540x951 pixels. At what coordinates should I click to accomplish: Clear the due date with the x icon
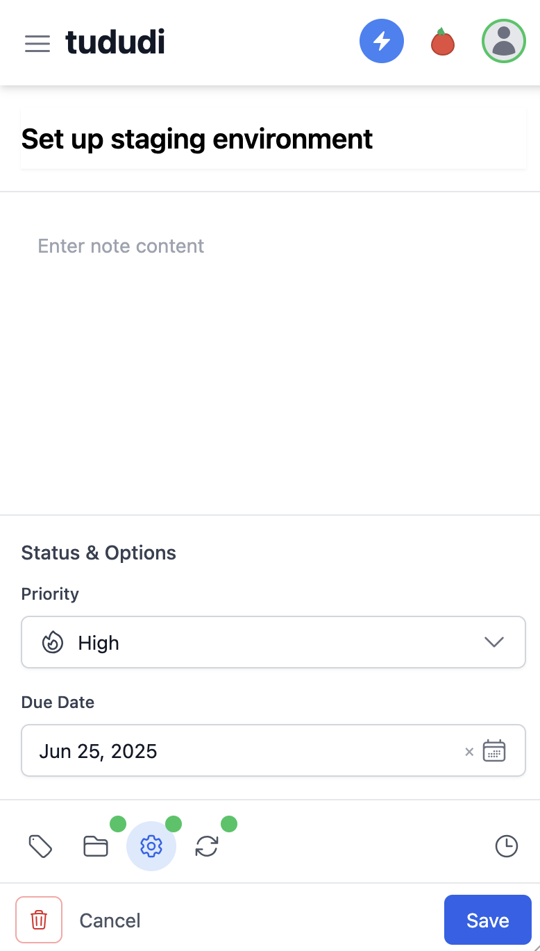(469, 751)
